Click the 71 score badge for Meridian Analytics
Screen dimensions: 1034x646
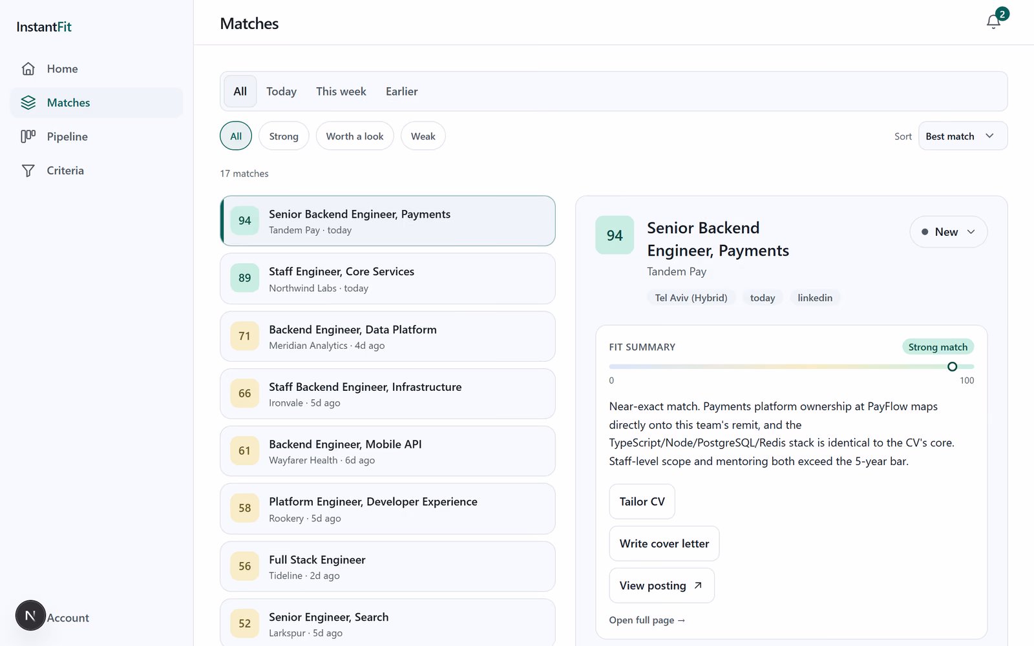[244, 336]
